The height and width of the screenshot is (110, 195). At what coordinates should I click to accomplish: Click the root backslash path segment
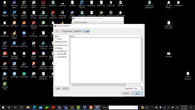pyautogui.click(x=61, y=31)
